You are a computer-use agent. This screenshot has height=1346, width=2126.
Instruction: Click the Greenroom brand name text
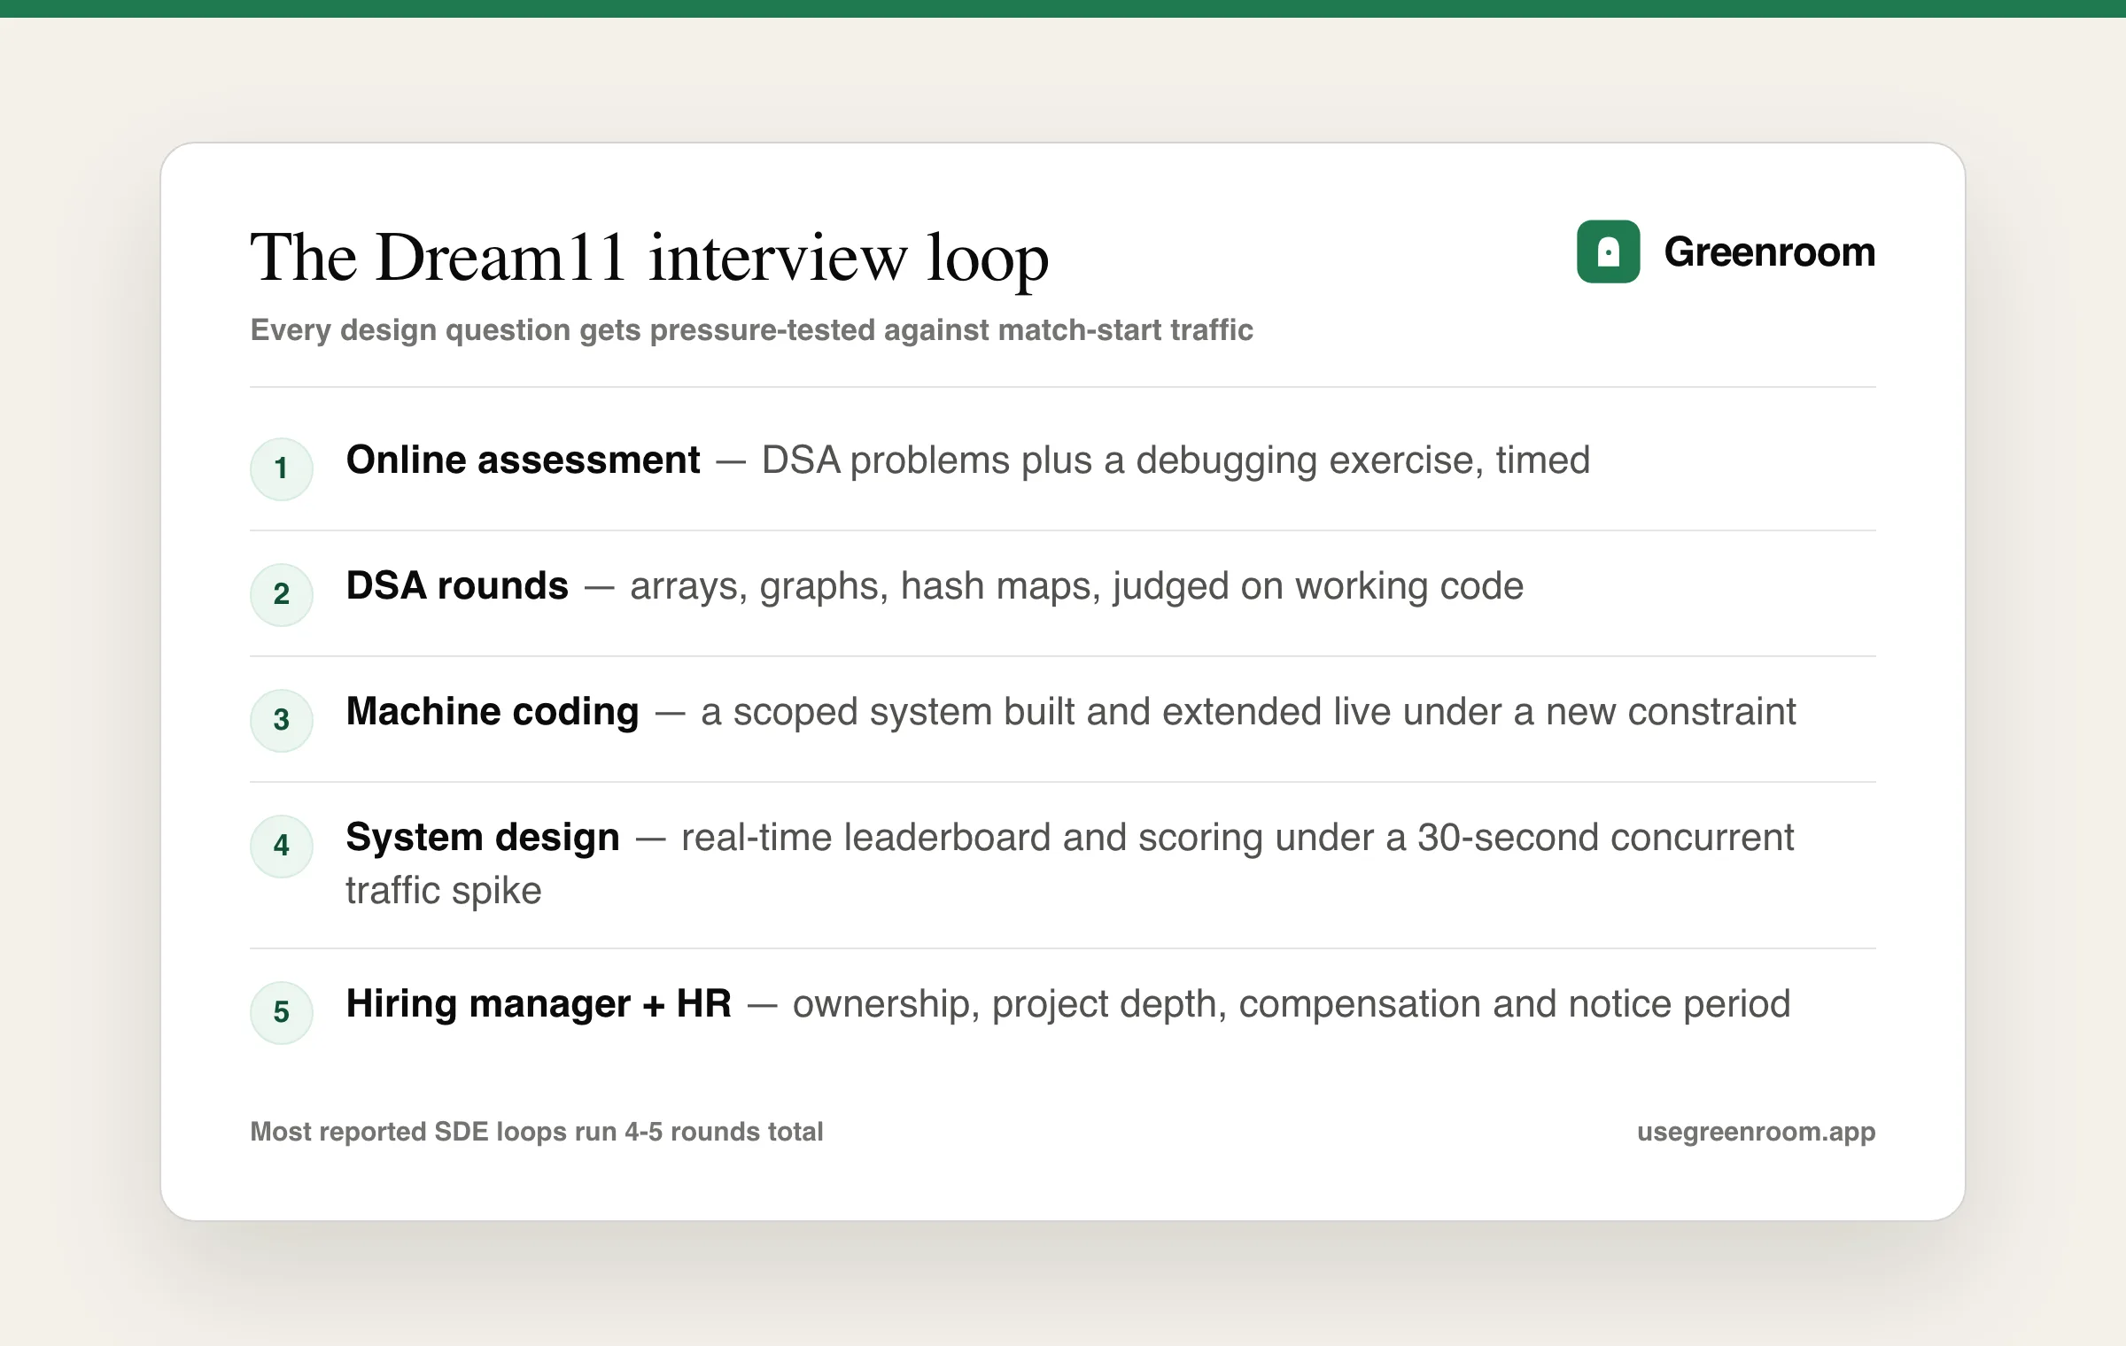1770,252
